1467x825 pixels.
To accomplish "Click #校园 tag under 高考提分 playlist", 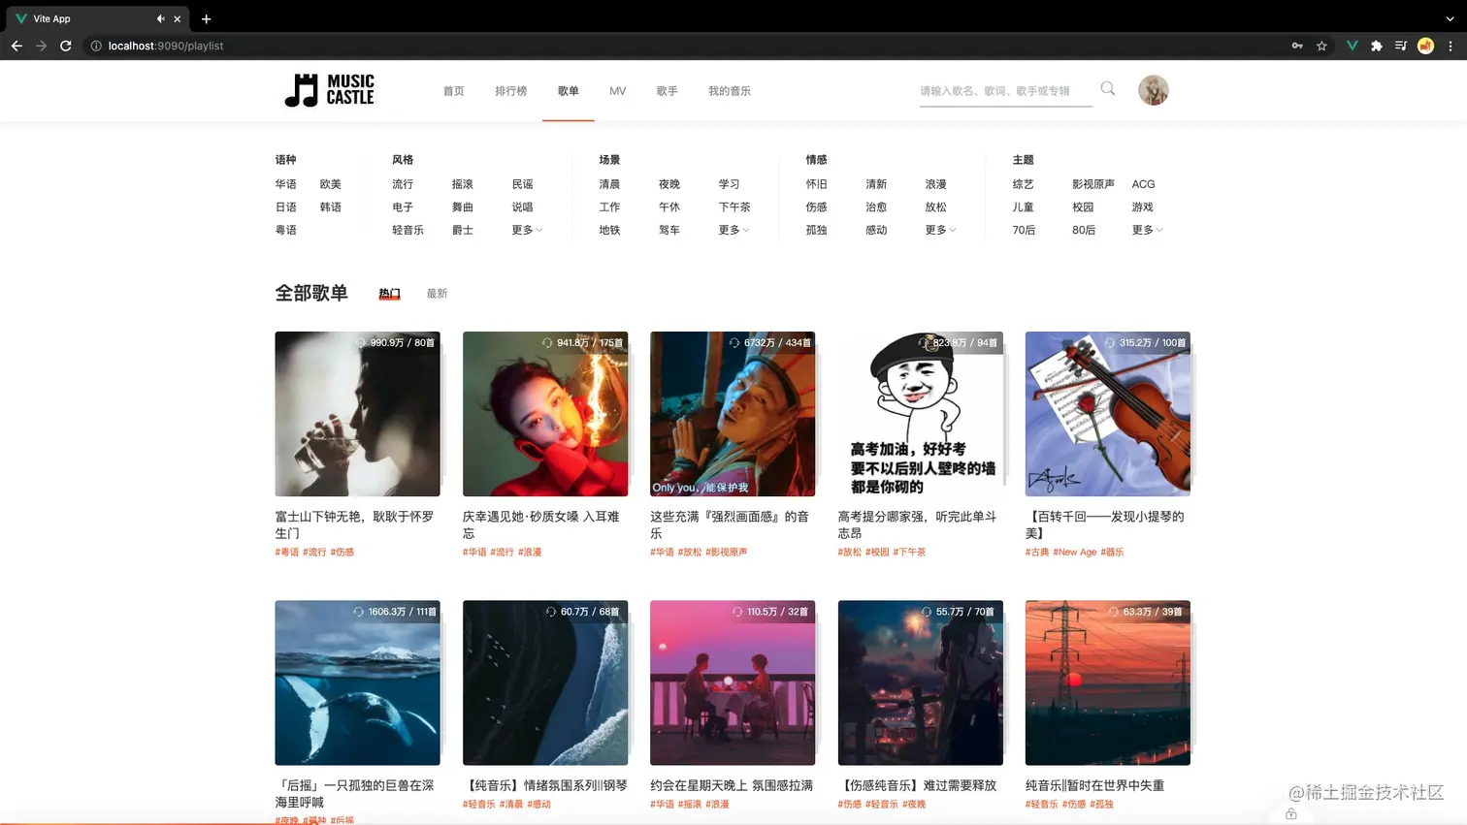I will click(877, 552).
